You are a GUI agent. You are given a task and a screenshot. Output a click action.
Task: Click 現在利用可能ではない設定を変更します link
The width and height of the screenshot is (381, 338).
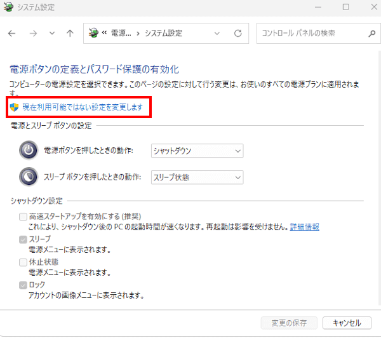pyautogui.click(x=83, y=107)
